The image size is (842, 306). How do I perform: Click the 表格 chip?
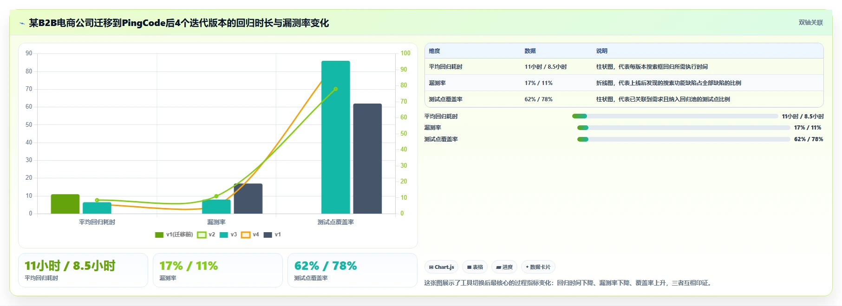coord(475,267)
